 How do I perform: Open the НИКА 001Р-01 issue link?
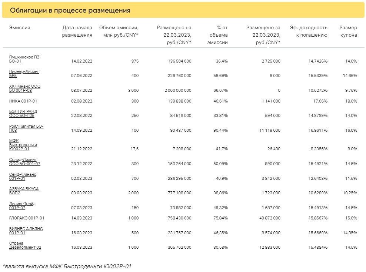tap(23, 101)
